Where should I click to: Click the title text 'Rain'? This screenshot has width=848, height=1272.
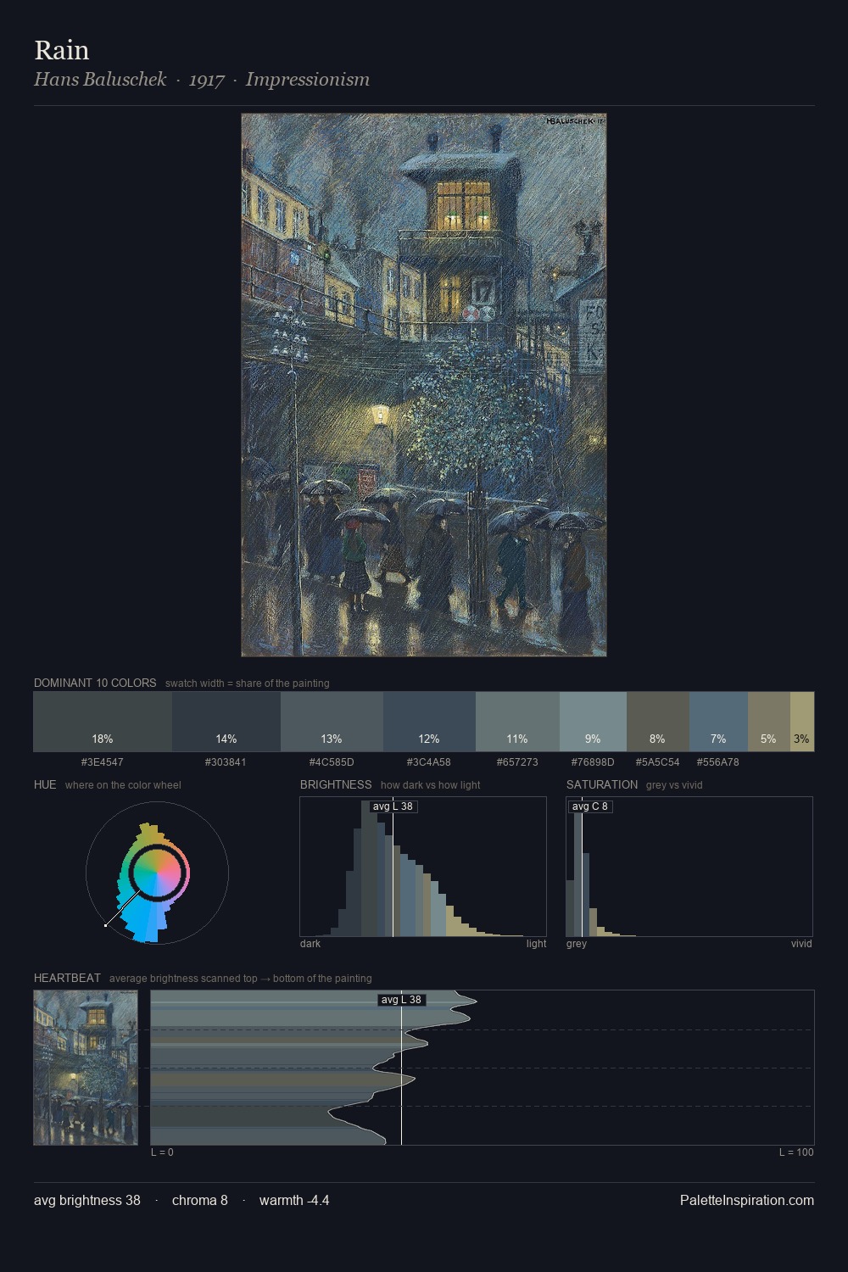click(62, 50)
